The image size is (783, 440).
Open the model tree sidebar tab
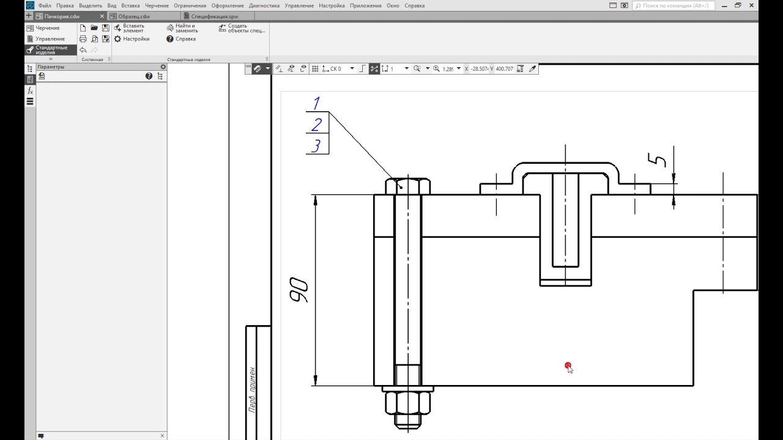[x=30, y=68]
